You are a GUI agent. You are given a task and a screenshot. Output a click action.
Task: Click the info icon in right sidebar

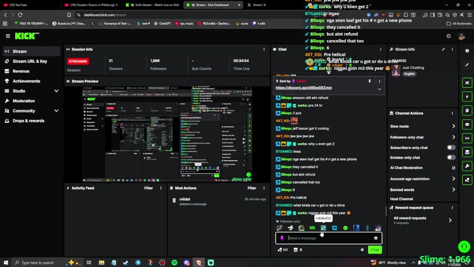click(467, 51)
